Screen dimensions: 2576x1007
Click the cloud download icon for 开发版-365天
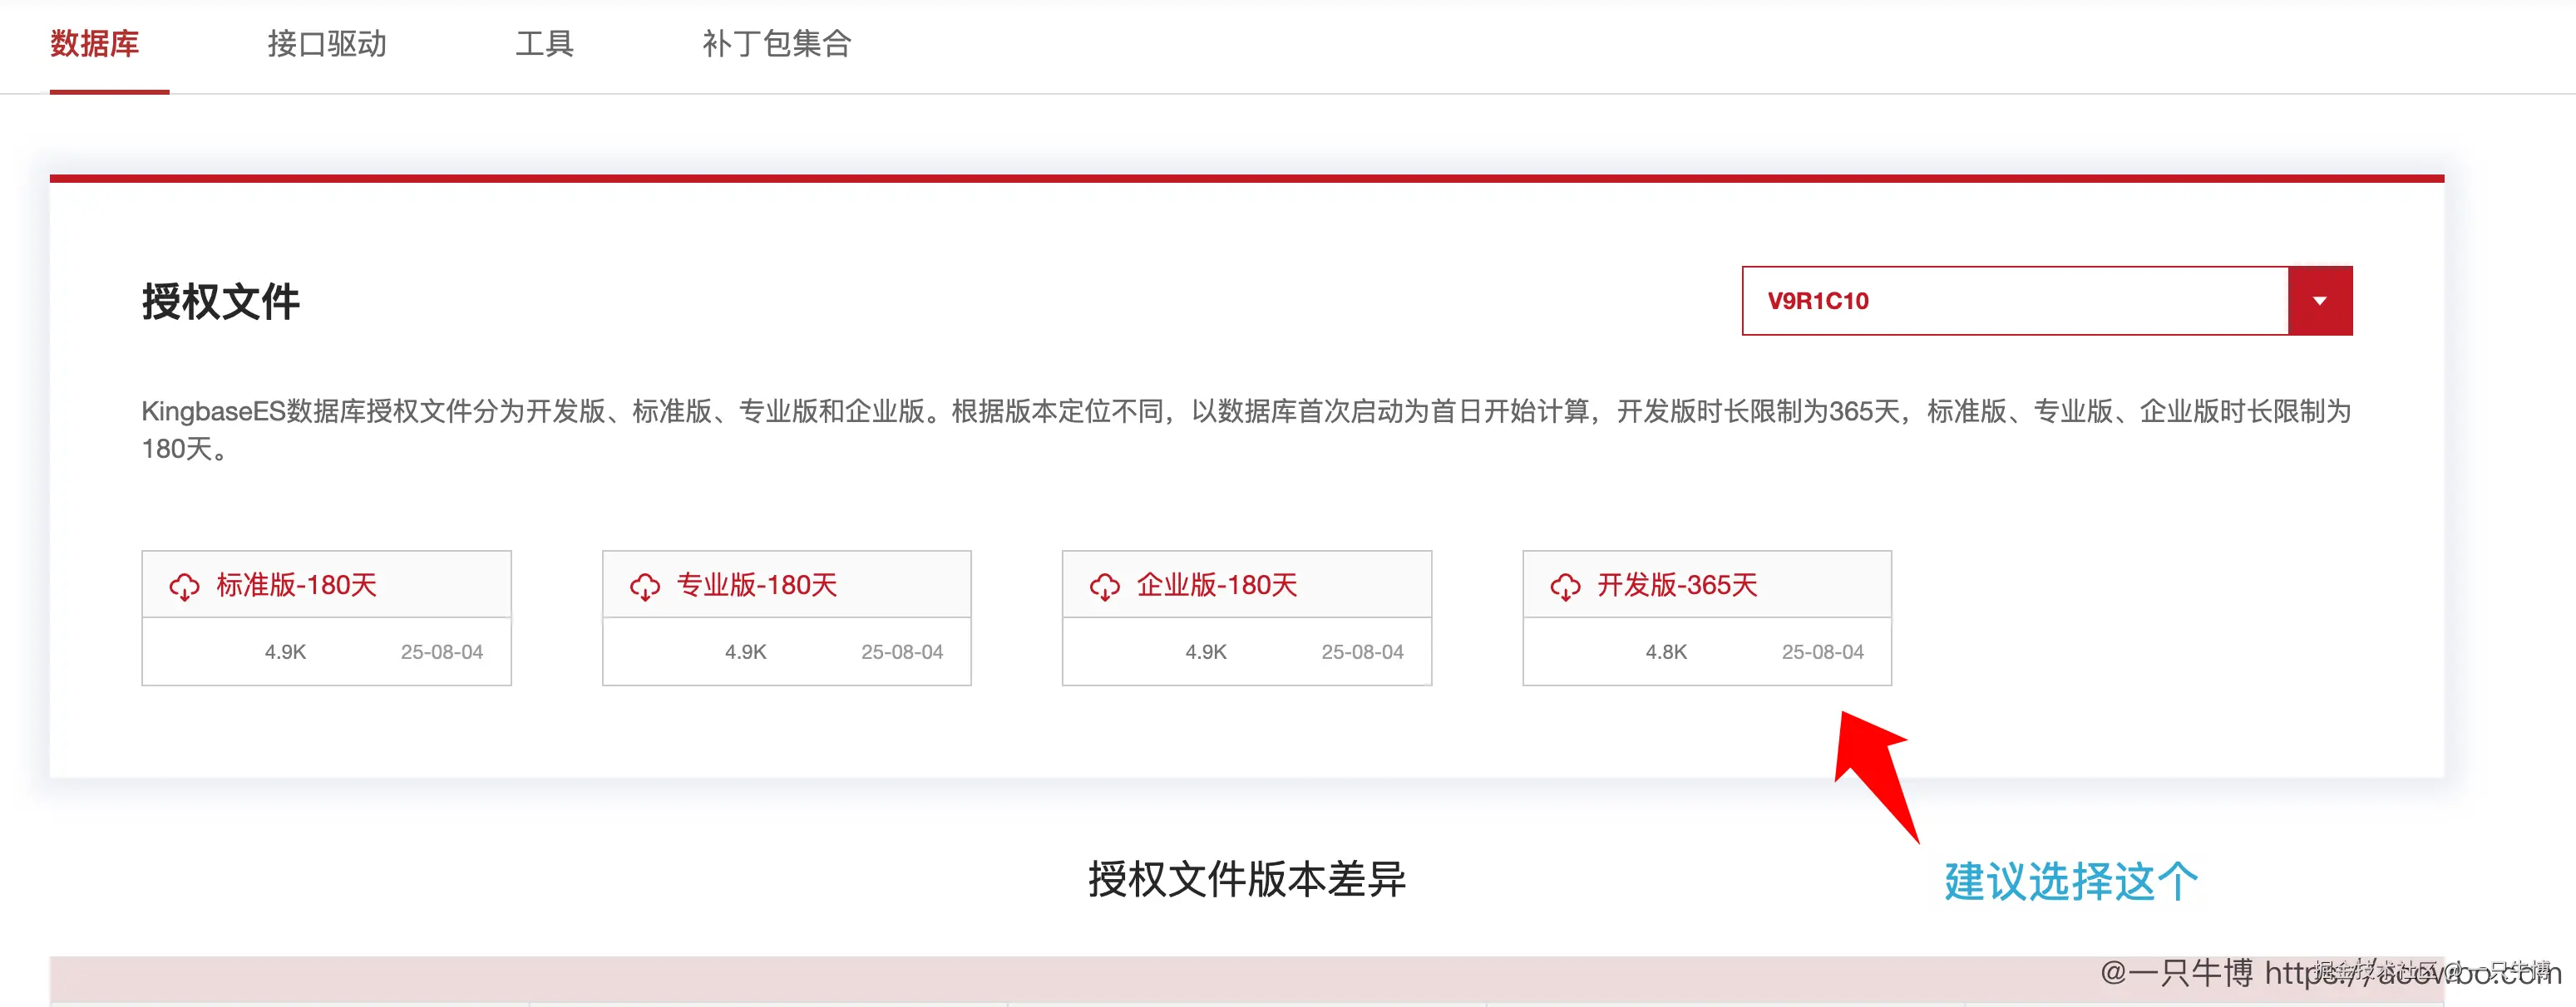pyautogui.click(x=1566, y=587)
